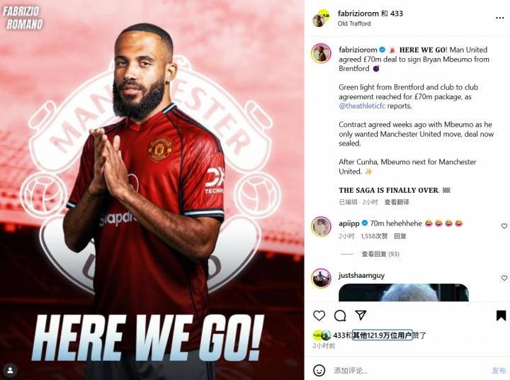Open emoji picker in the comment box
This screenshot has height=380, width=510.
click(x=319, y=370)
